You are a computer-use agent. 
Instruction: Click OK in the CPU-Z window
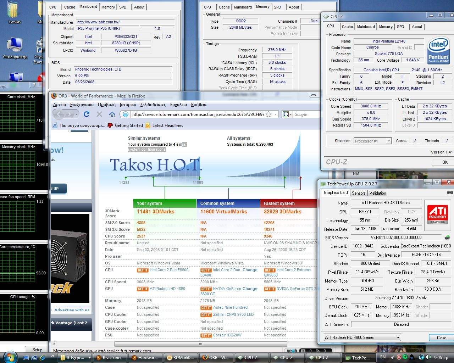point(445,162)
